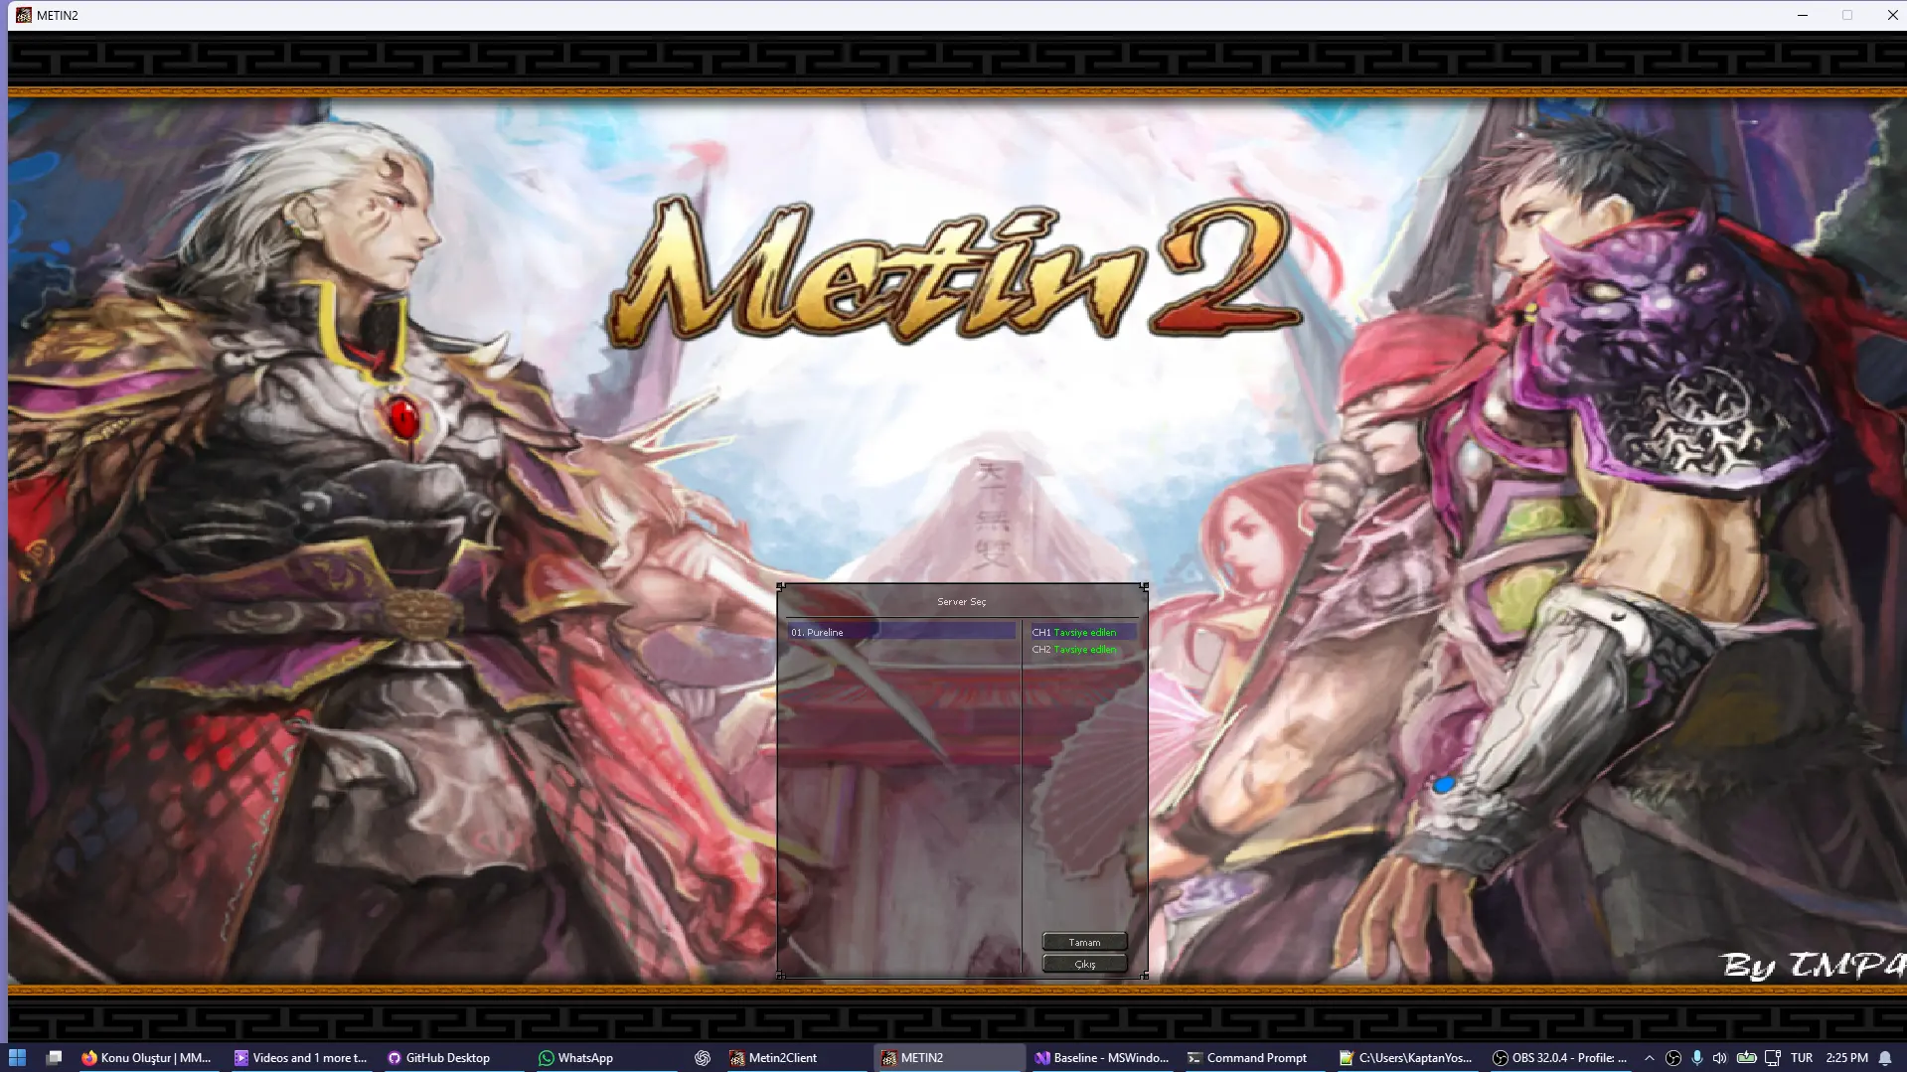Open Baseline Visual Studio taskbar item
The image size is (1907, 1072).
1101,1058
